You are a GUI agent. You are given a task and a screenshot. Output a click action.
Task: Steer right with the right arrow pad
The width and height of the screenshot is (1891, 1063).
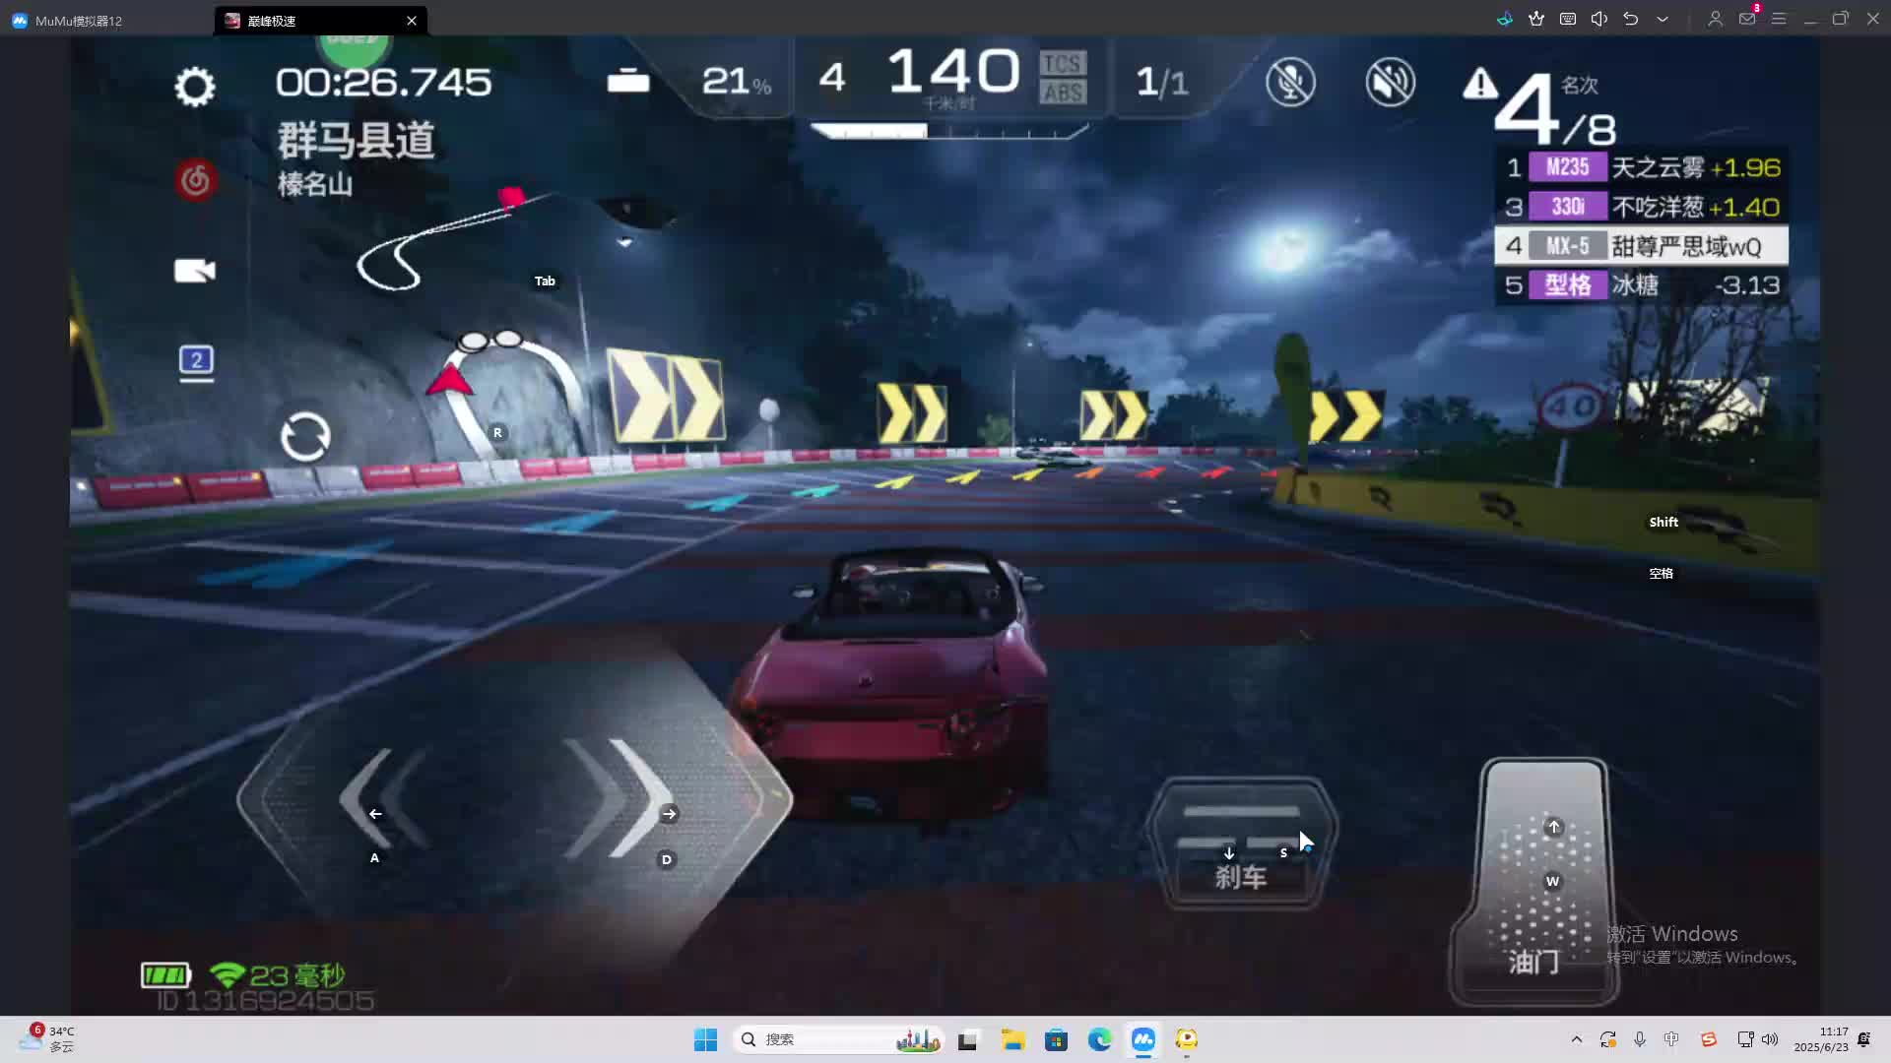pos(635,799)
